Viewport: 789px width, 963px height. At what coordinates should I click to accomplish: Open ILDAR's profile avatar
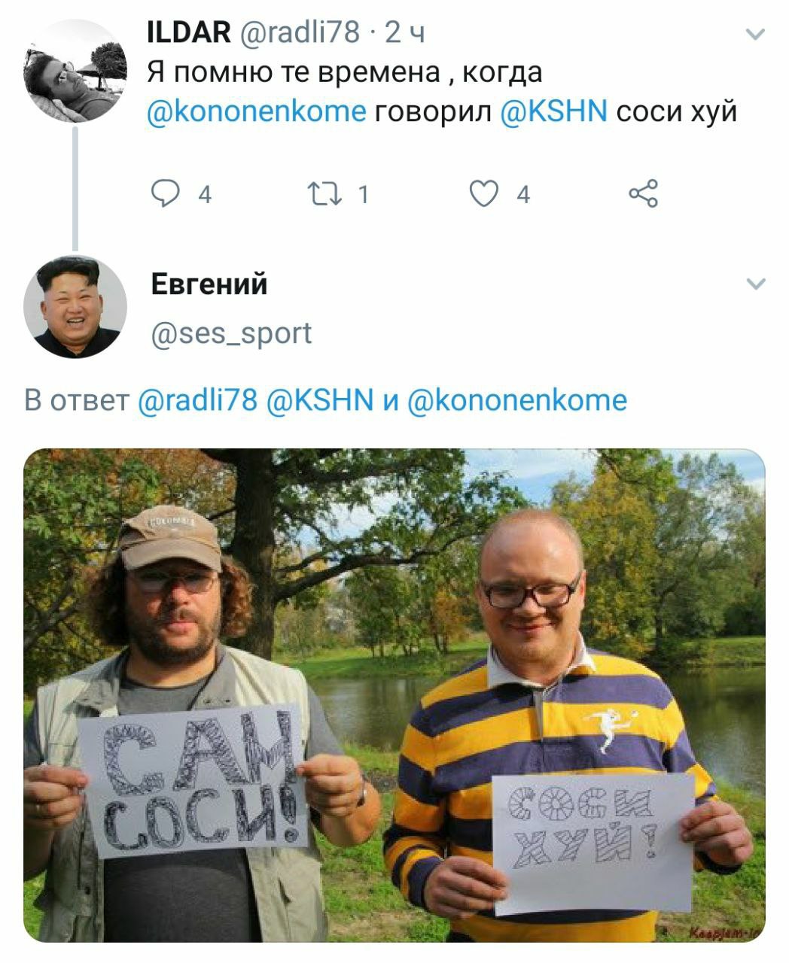coord(75,71)
